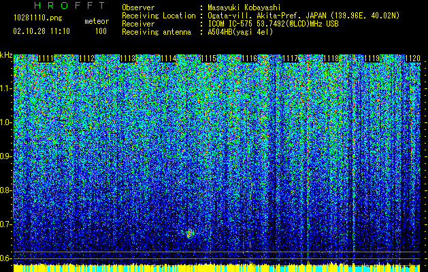Click the 0.8 kHz axis tick

point(5,190)
